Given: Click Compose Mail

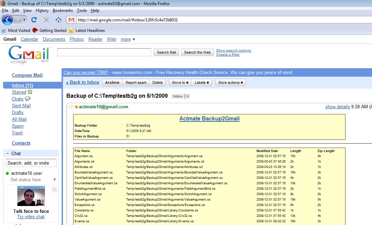Looking at the screenshot, I should (x=27, y=75).
